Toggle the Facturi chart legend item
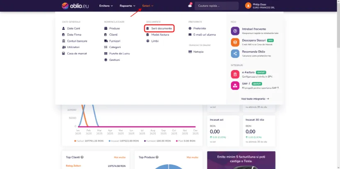The image size is (340, 169). 89,141
